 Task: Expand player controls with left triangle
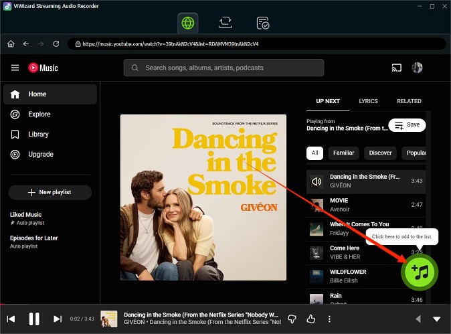coord(418,319)
